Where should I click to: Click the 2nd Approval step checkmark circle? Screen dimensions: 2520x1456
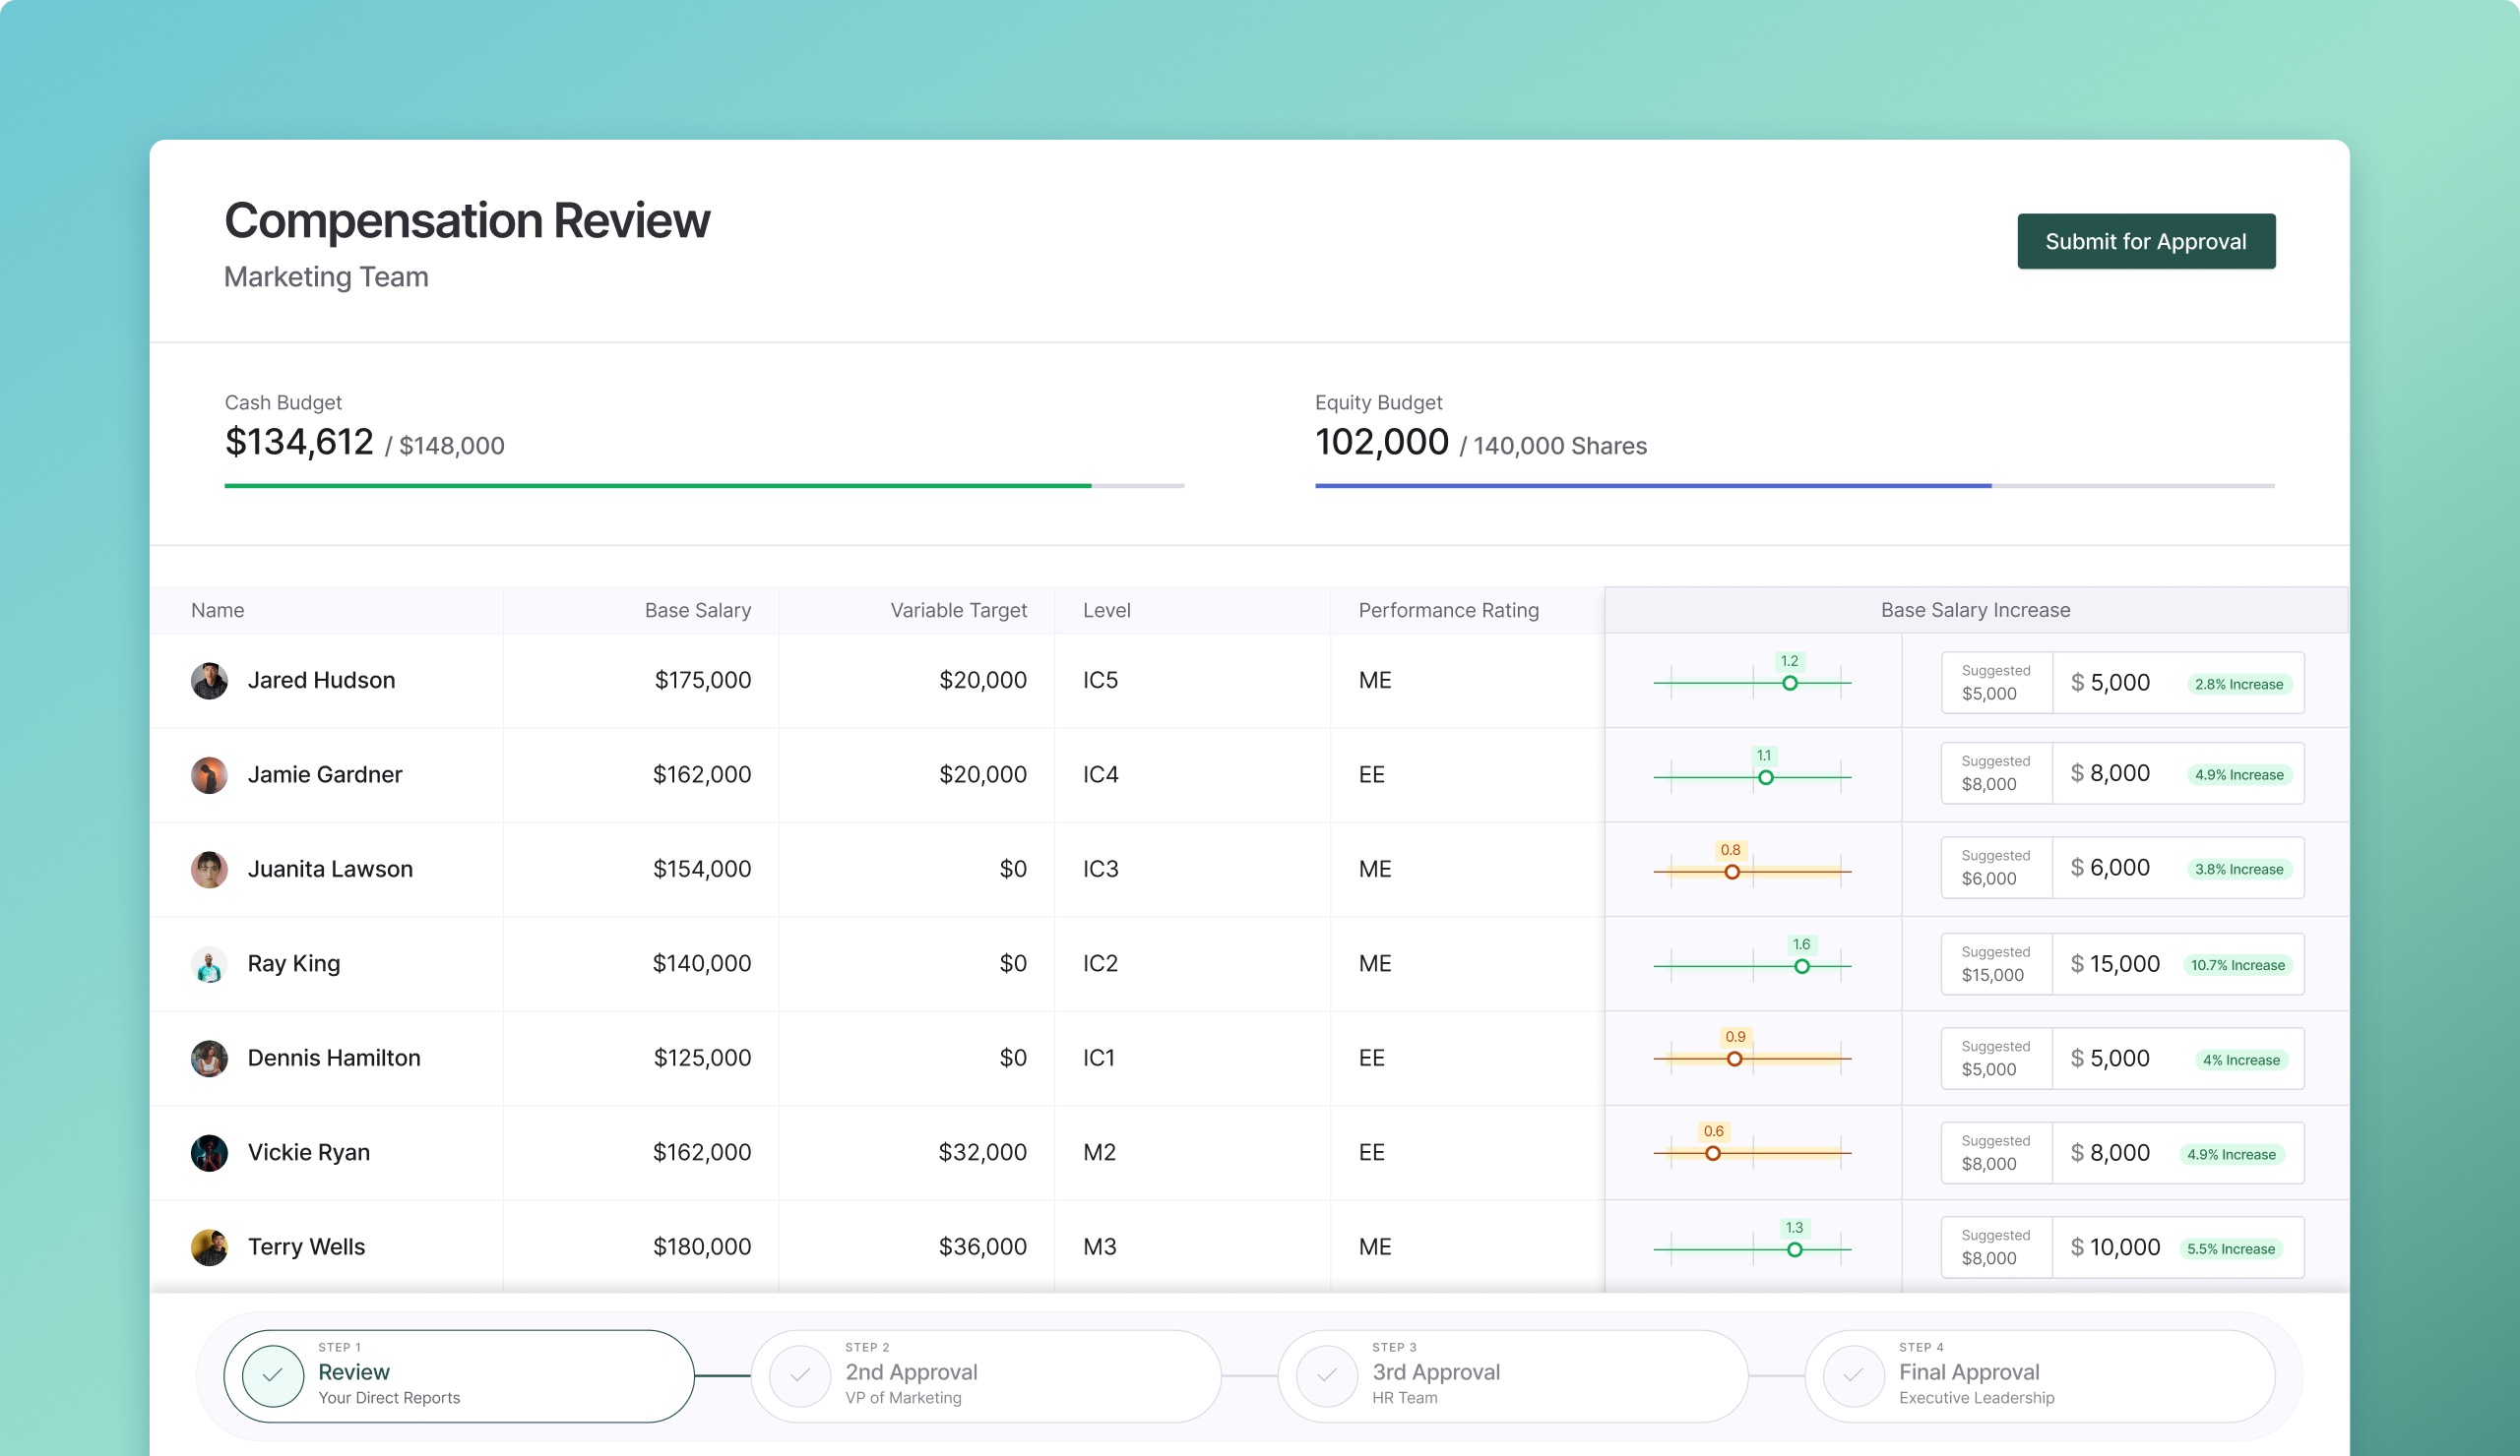coord(800,1376)
